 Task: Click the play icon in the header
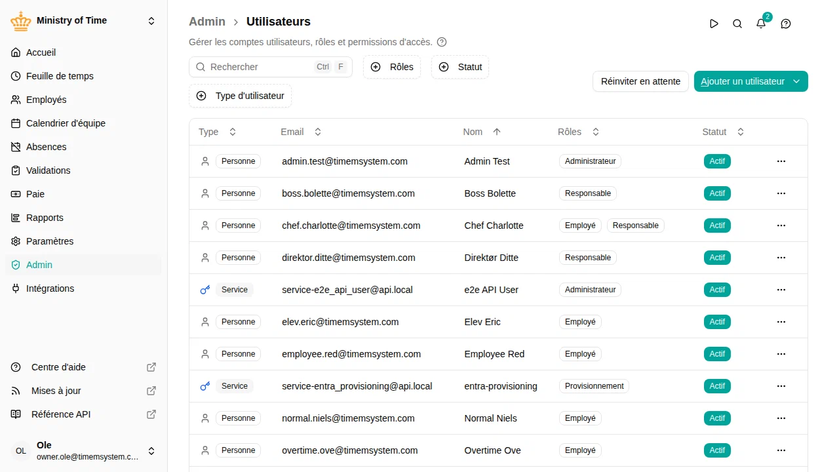[714, 24]
